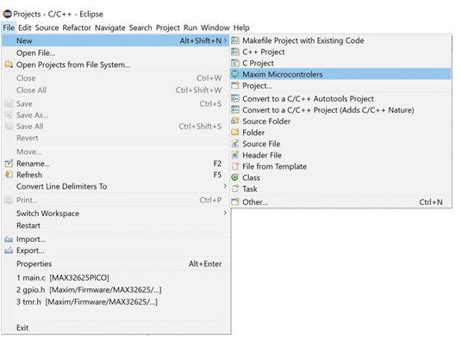Image resolution: width=462 pixels, height=341 pixels.
Task: Click the greyed Save icon
Action: click(9, 103)
